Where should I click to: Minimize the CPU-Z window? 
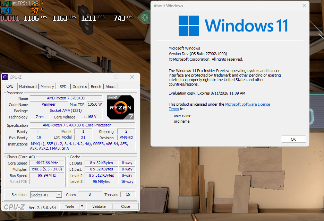click(x=100, y=77)
